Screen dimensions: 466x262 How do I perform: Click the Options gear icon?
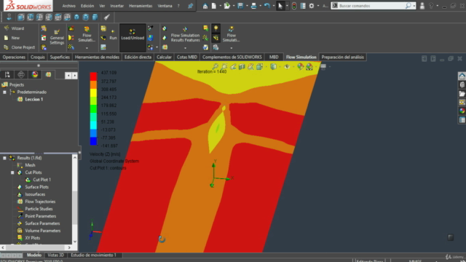point(312,6)
